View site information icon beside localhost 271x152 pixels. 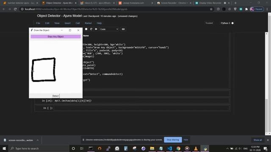(22, 9)
